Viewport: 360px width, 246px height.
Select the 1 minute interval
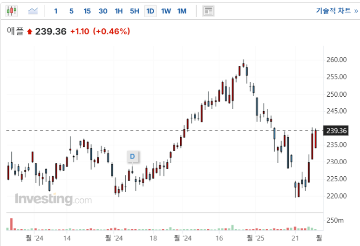pyautogui.click(x=55, y=11)
